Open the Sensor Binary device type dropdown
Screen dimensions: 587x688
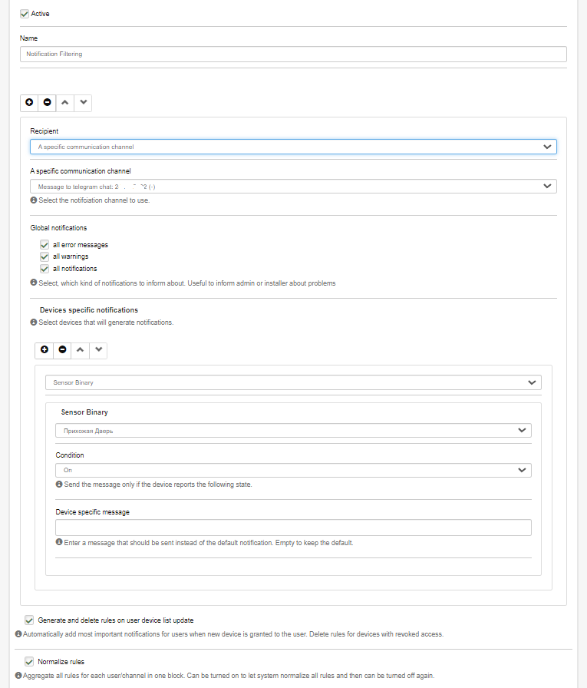[293, 382]
